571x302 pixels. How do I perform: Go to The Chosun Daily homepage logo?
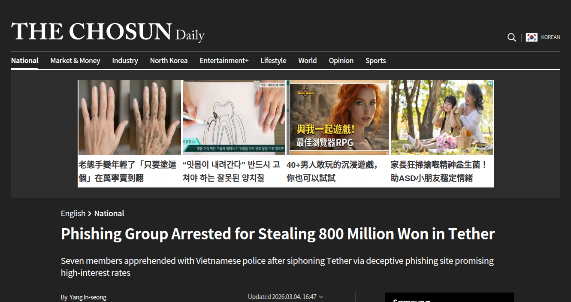108,32
